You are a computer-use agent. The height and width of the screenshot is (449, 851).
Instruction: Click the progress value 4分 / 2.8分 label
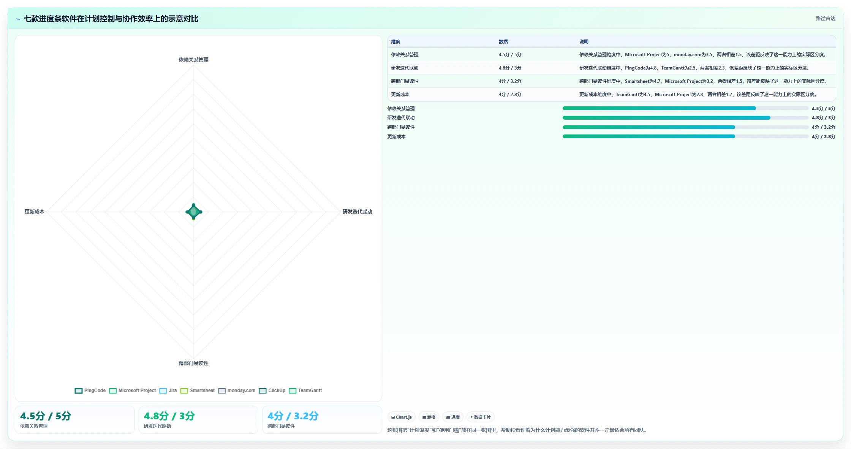824,137
